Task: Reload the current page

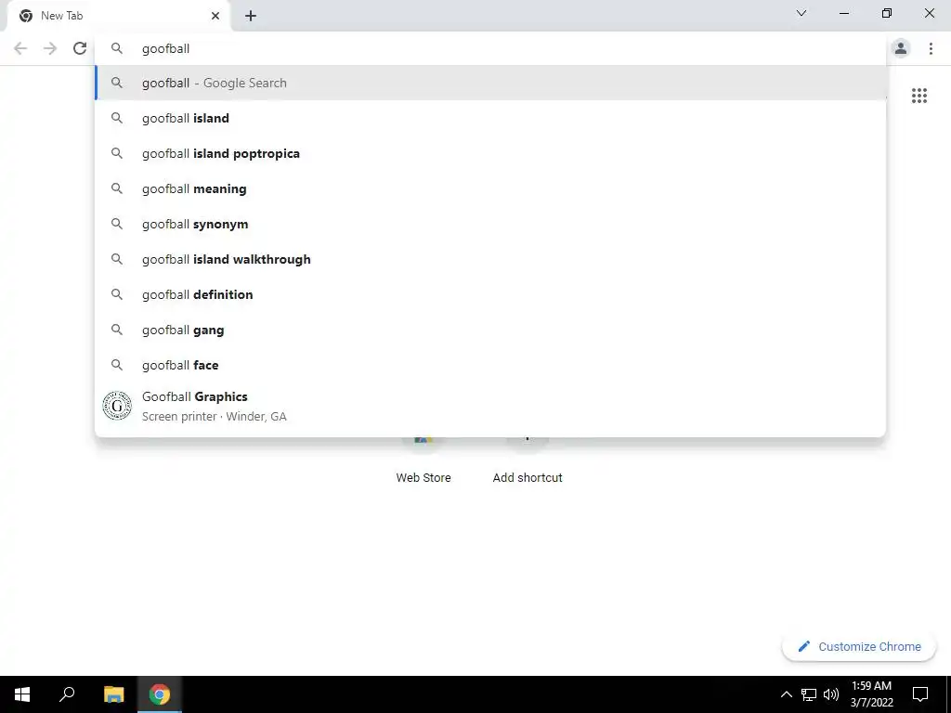Action: [x=80, y=48]
